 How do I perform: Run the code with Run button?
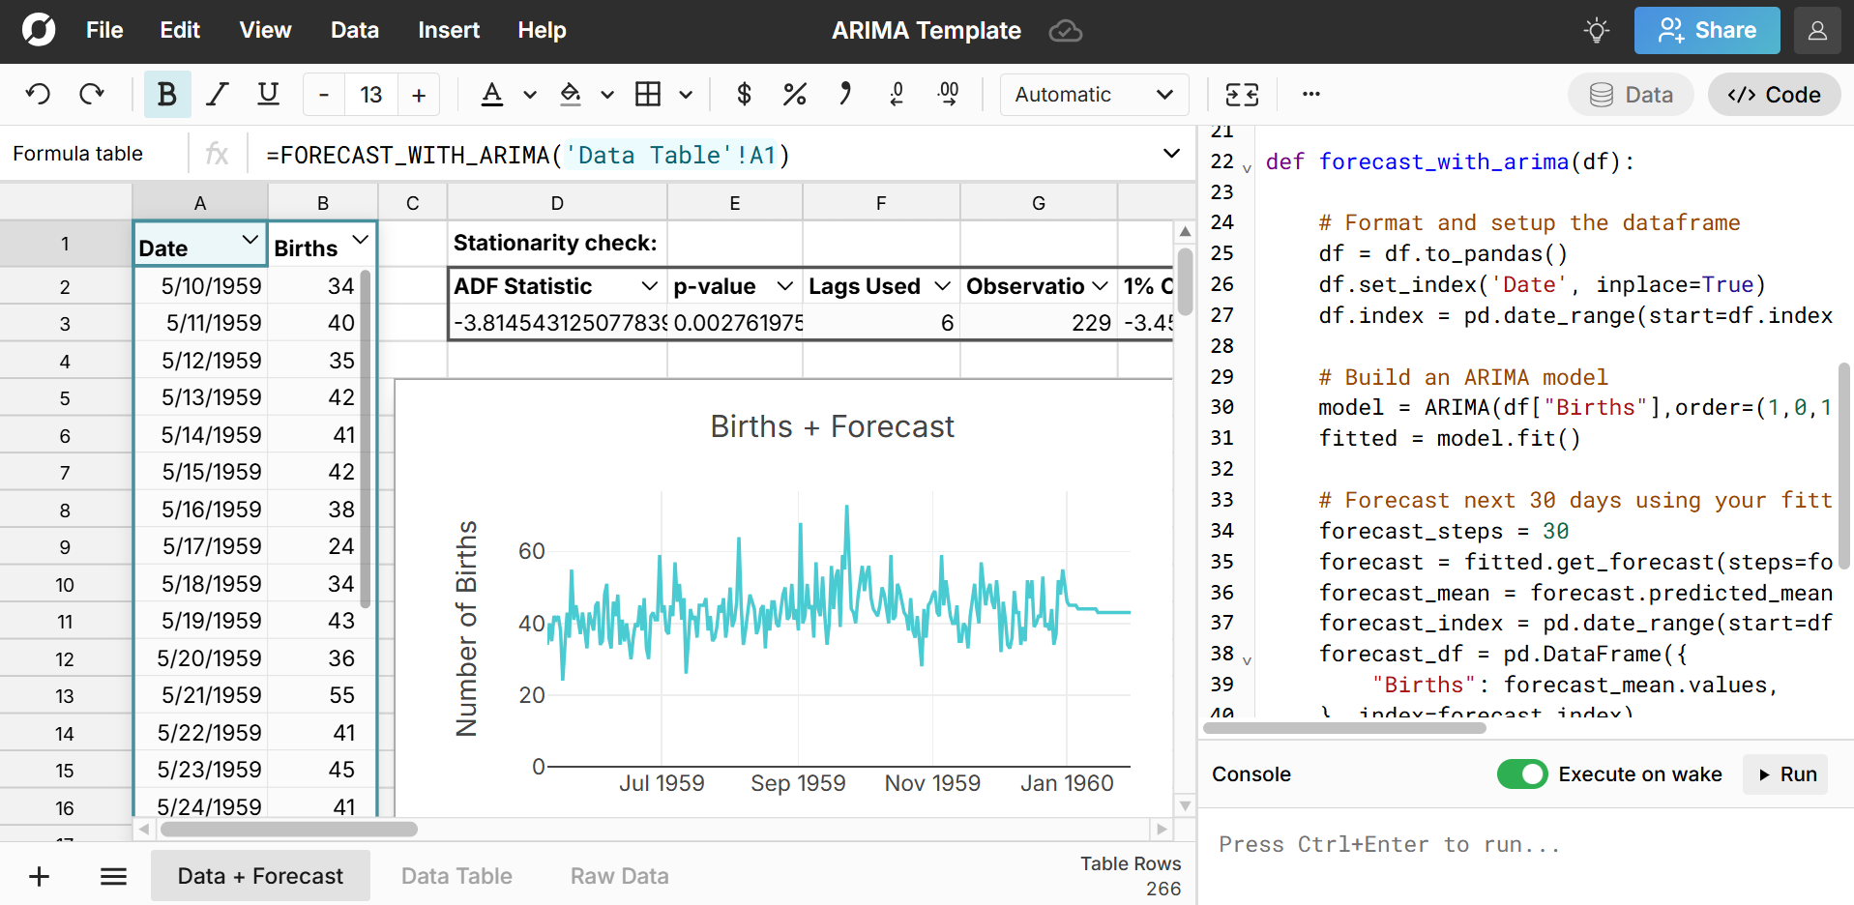click(1786, 774)
